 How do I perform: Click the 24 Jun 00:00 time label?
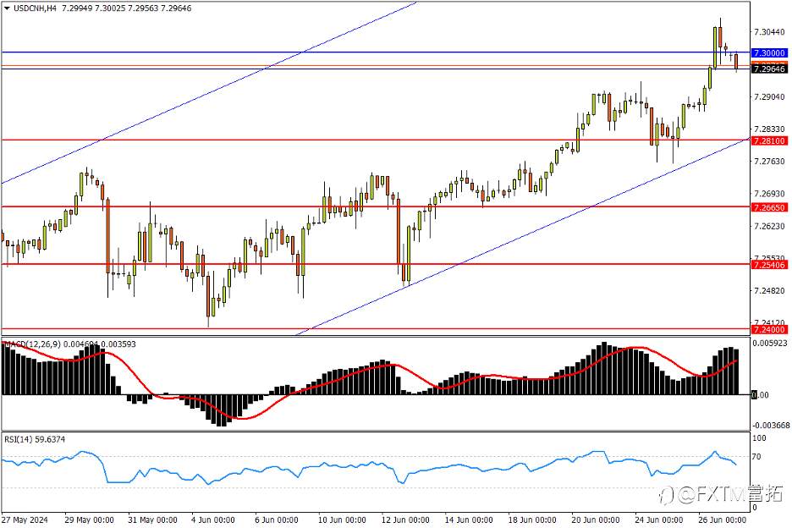pos(658,520)
